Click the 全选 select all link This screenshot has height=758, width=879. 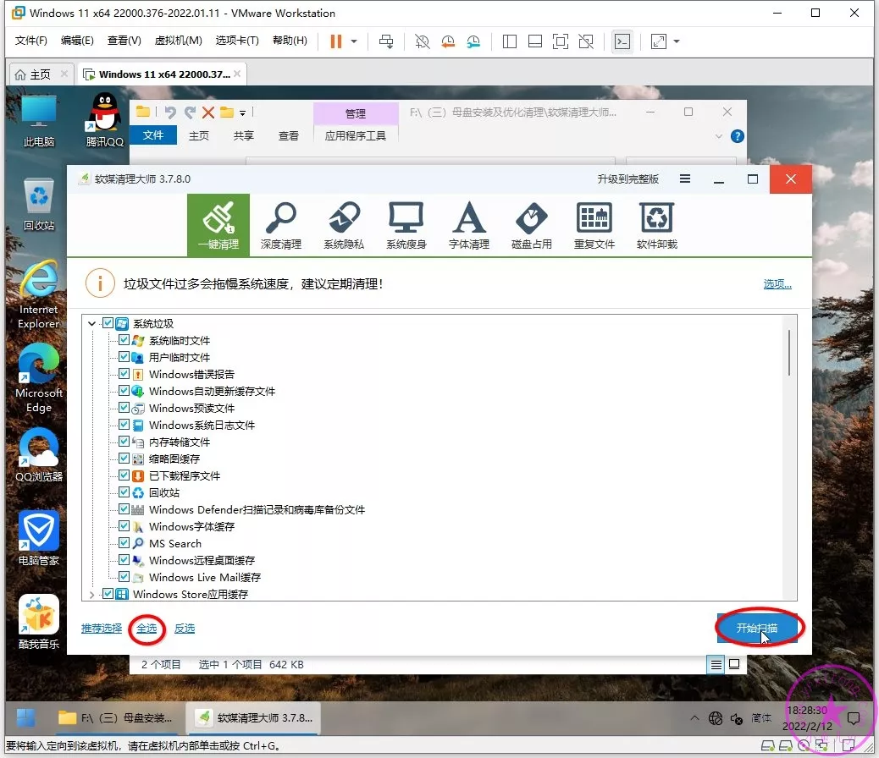tap(146, 629)
